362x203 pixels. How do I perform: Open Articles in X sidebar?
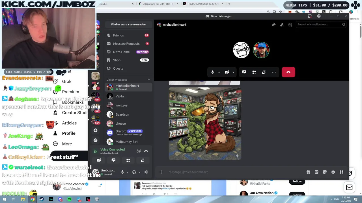65,123
